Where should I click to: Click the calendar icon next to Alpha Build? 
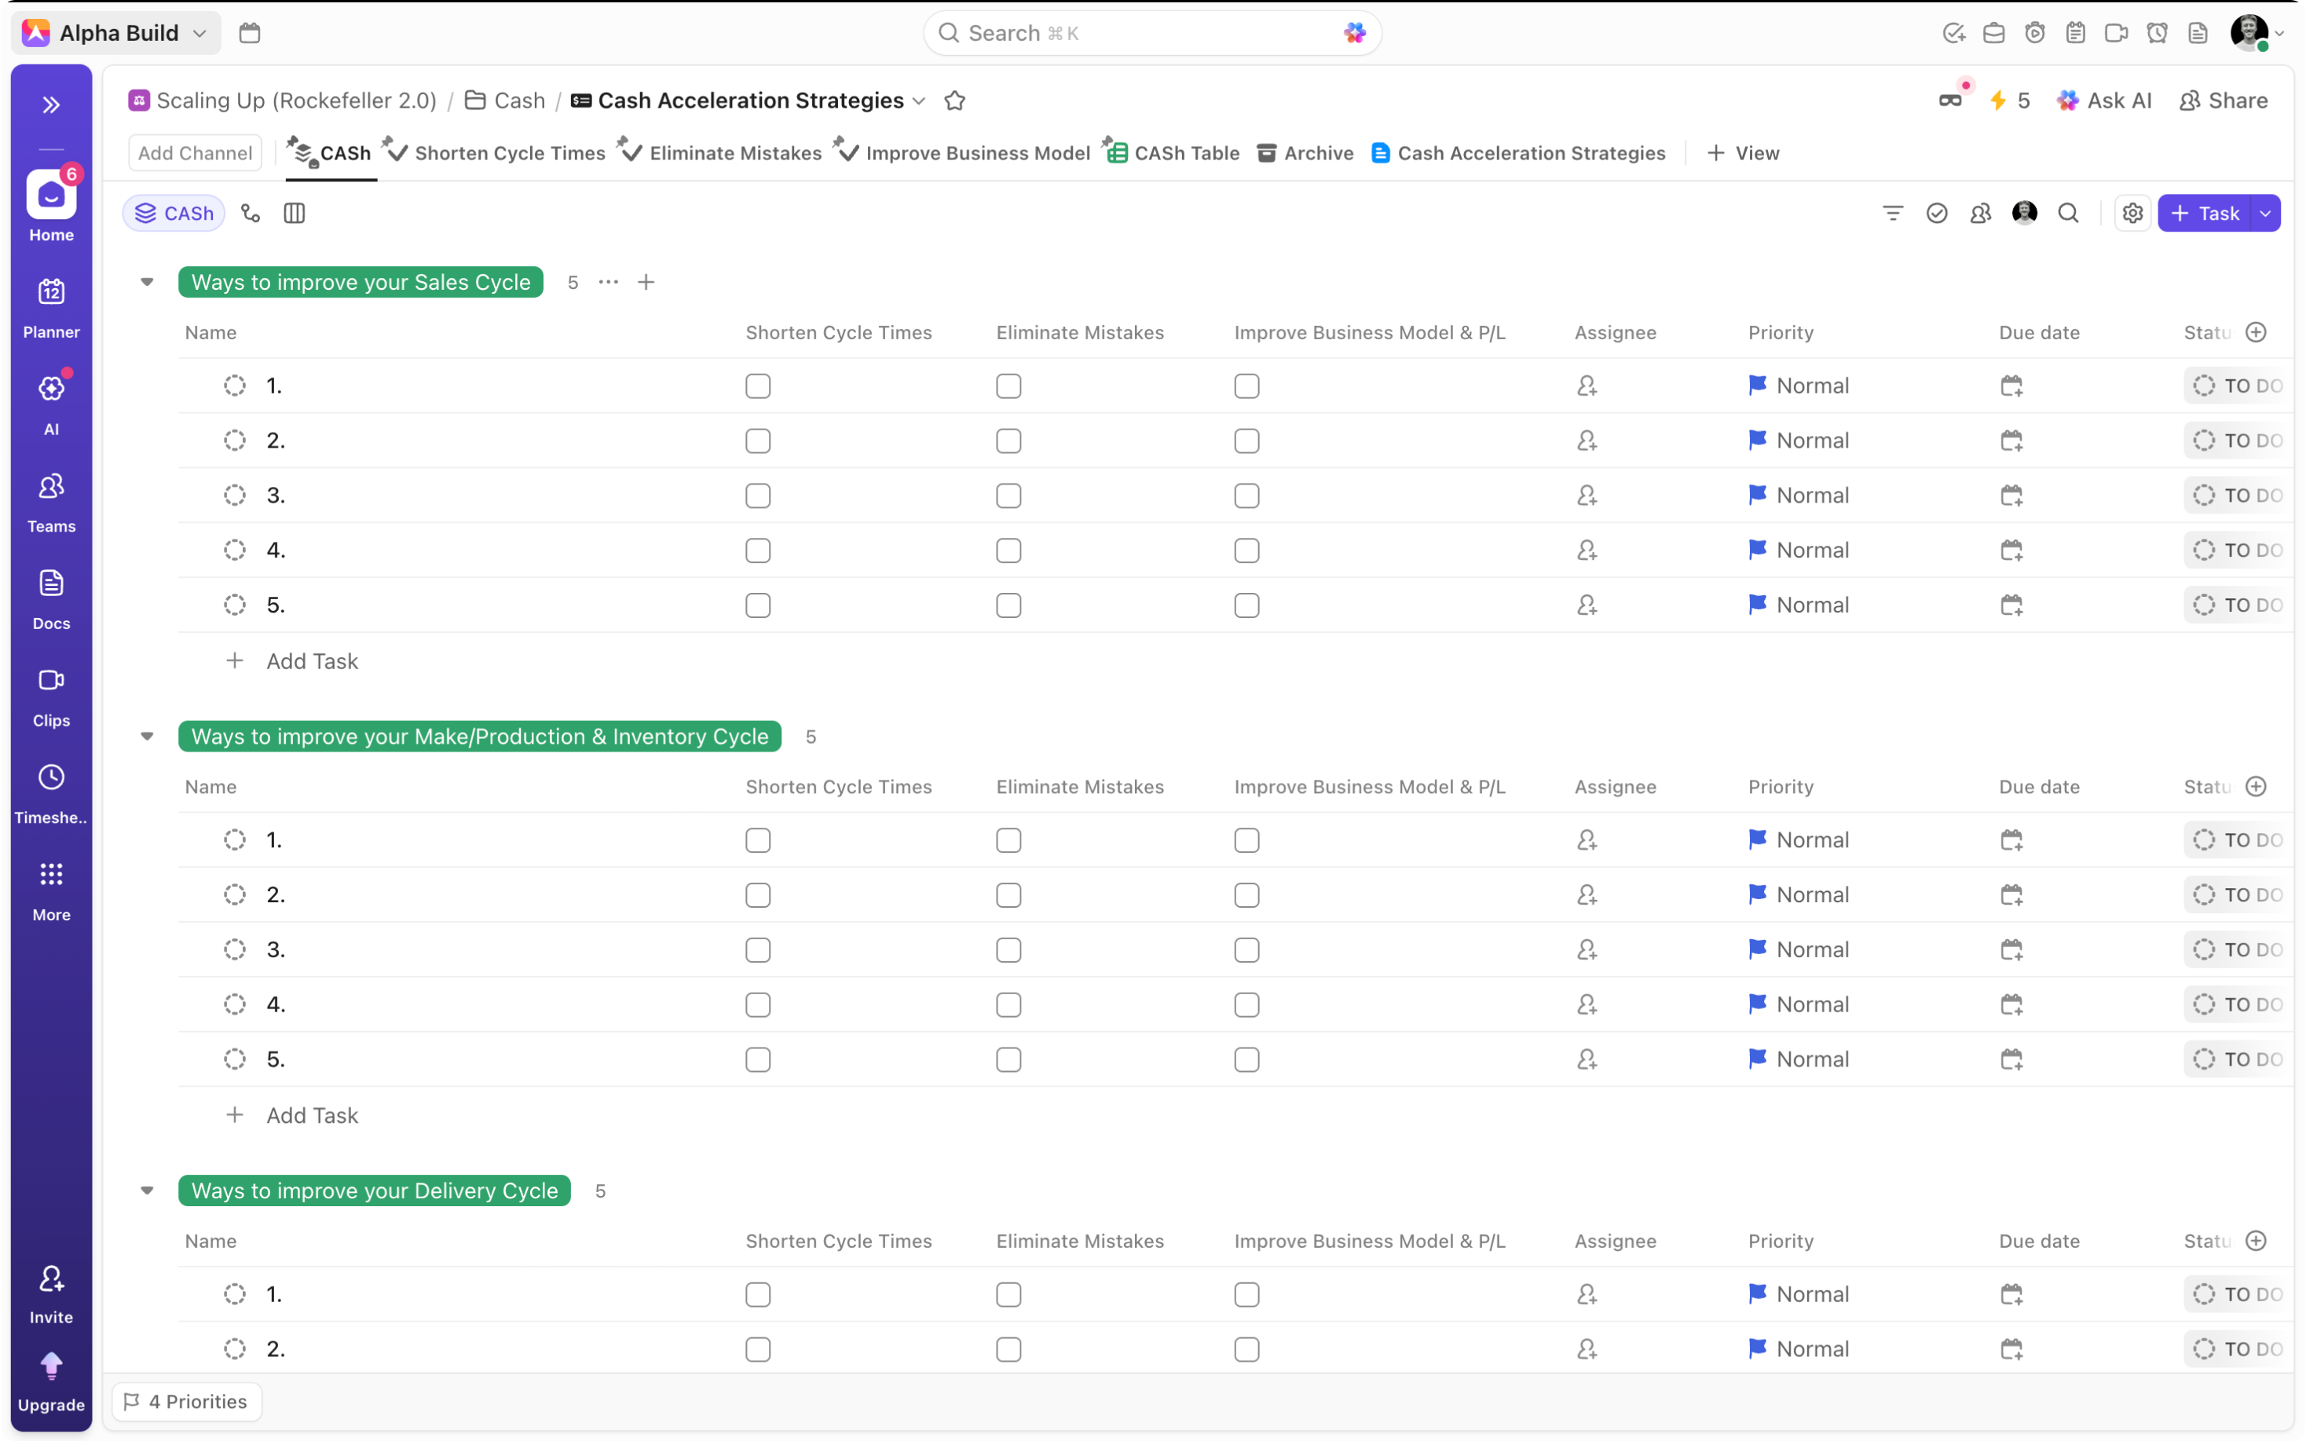[x=250, y=33]
